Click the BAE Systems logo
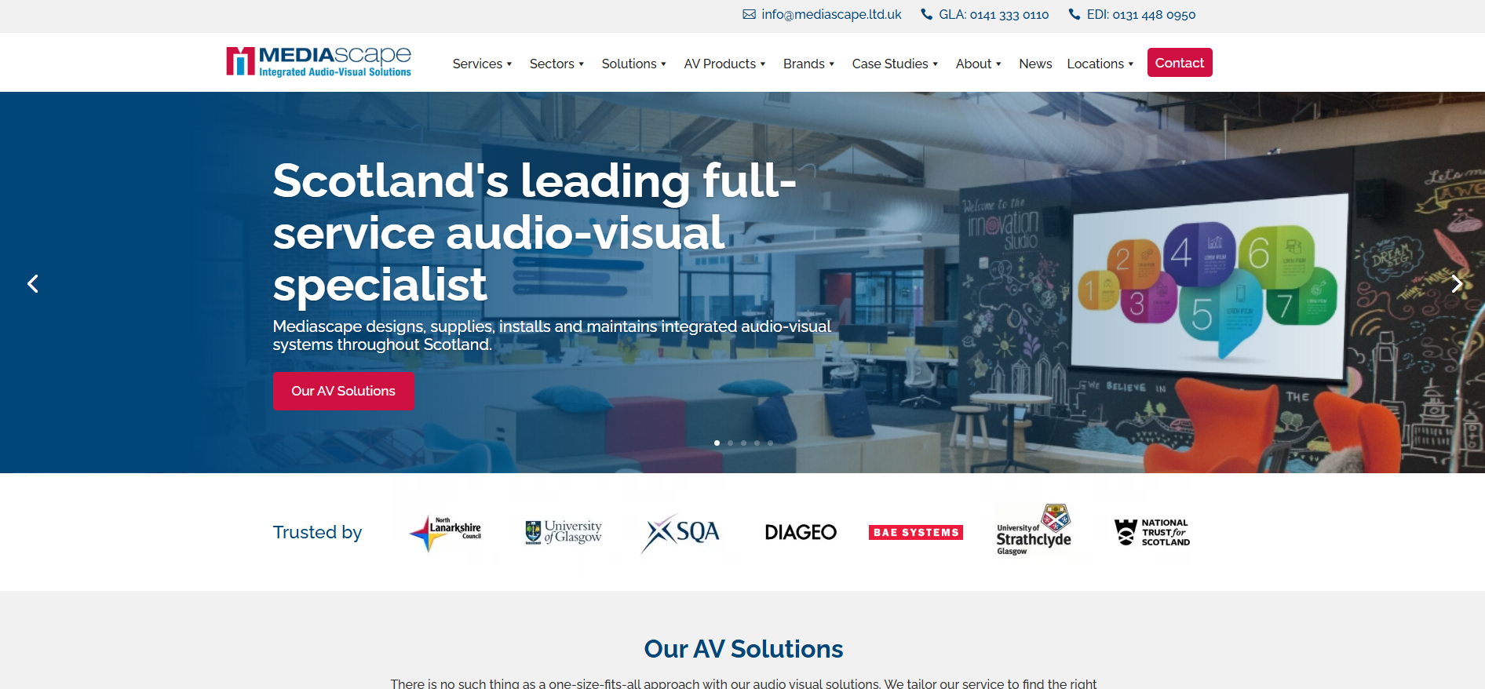 click(915, 532)
